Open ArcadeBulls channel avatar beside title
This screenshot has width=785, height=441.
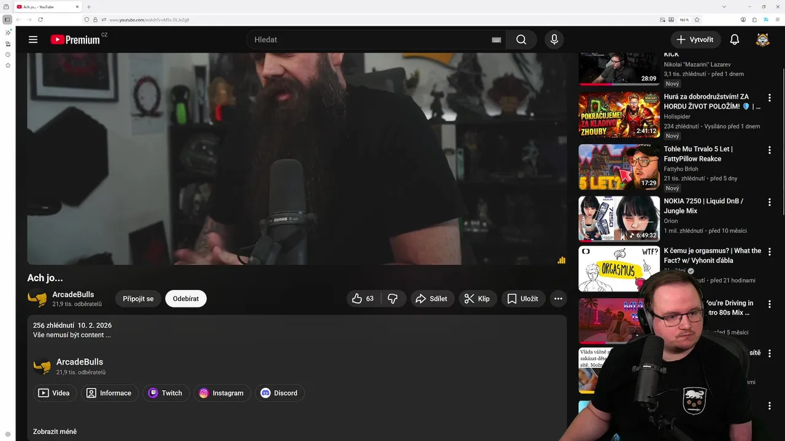tap(37, 299)
